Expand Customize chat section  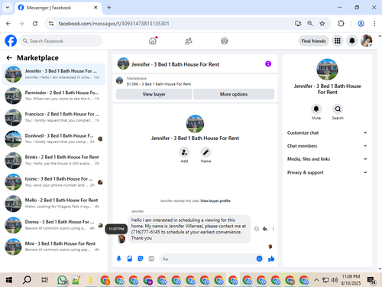(327, 132)
